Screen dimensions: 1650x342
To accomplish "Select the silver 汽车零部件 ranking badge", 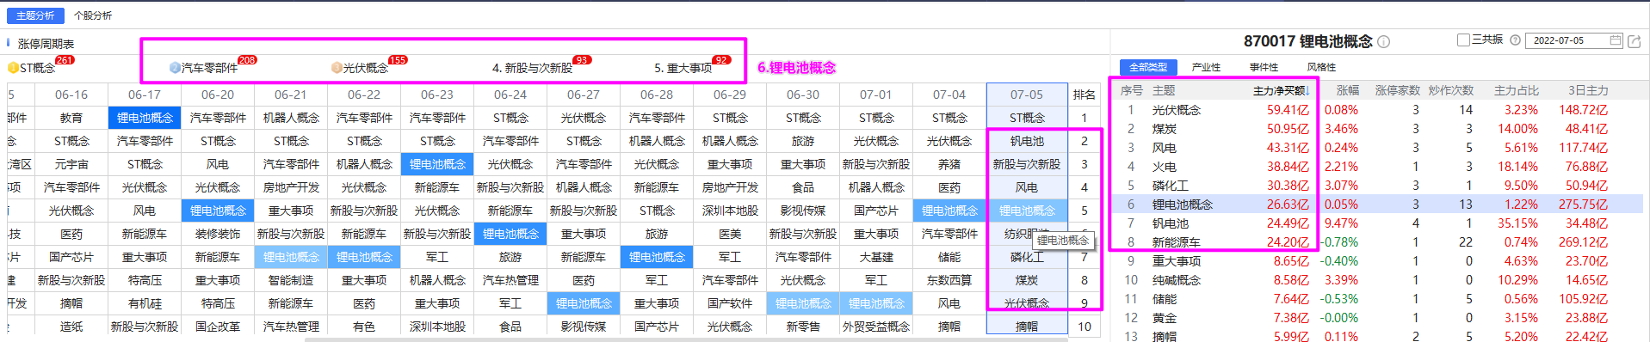I will tap(175, 68).
